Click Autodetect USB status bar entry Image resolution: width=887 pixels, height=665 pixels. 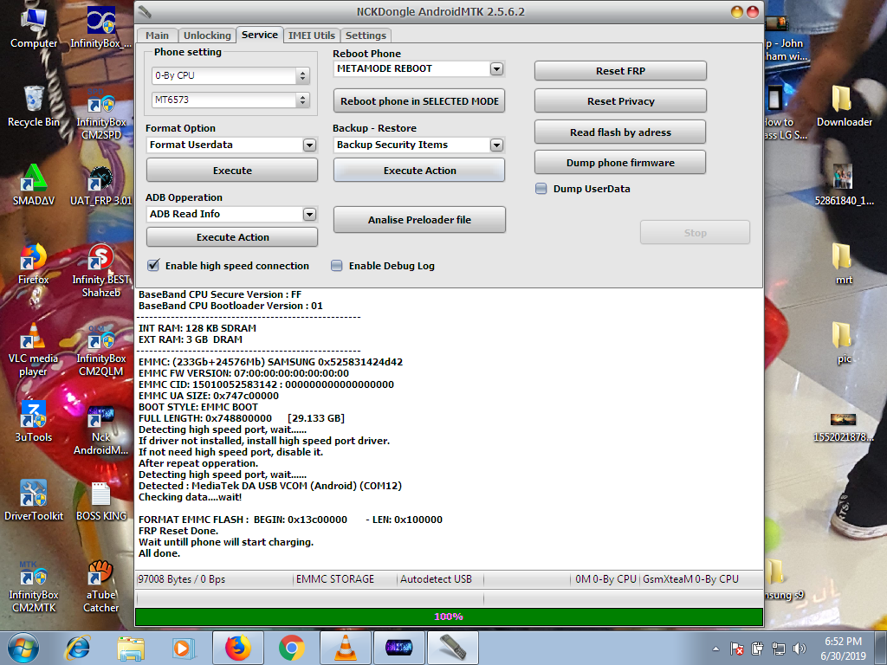click(x=437, y=579)
